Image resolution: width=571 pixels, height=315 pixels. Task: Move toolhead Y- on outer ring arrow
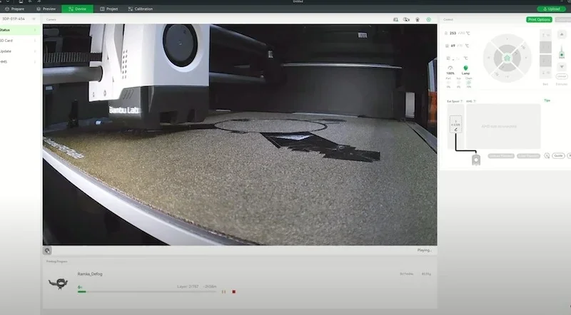(x=507, y=78)
